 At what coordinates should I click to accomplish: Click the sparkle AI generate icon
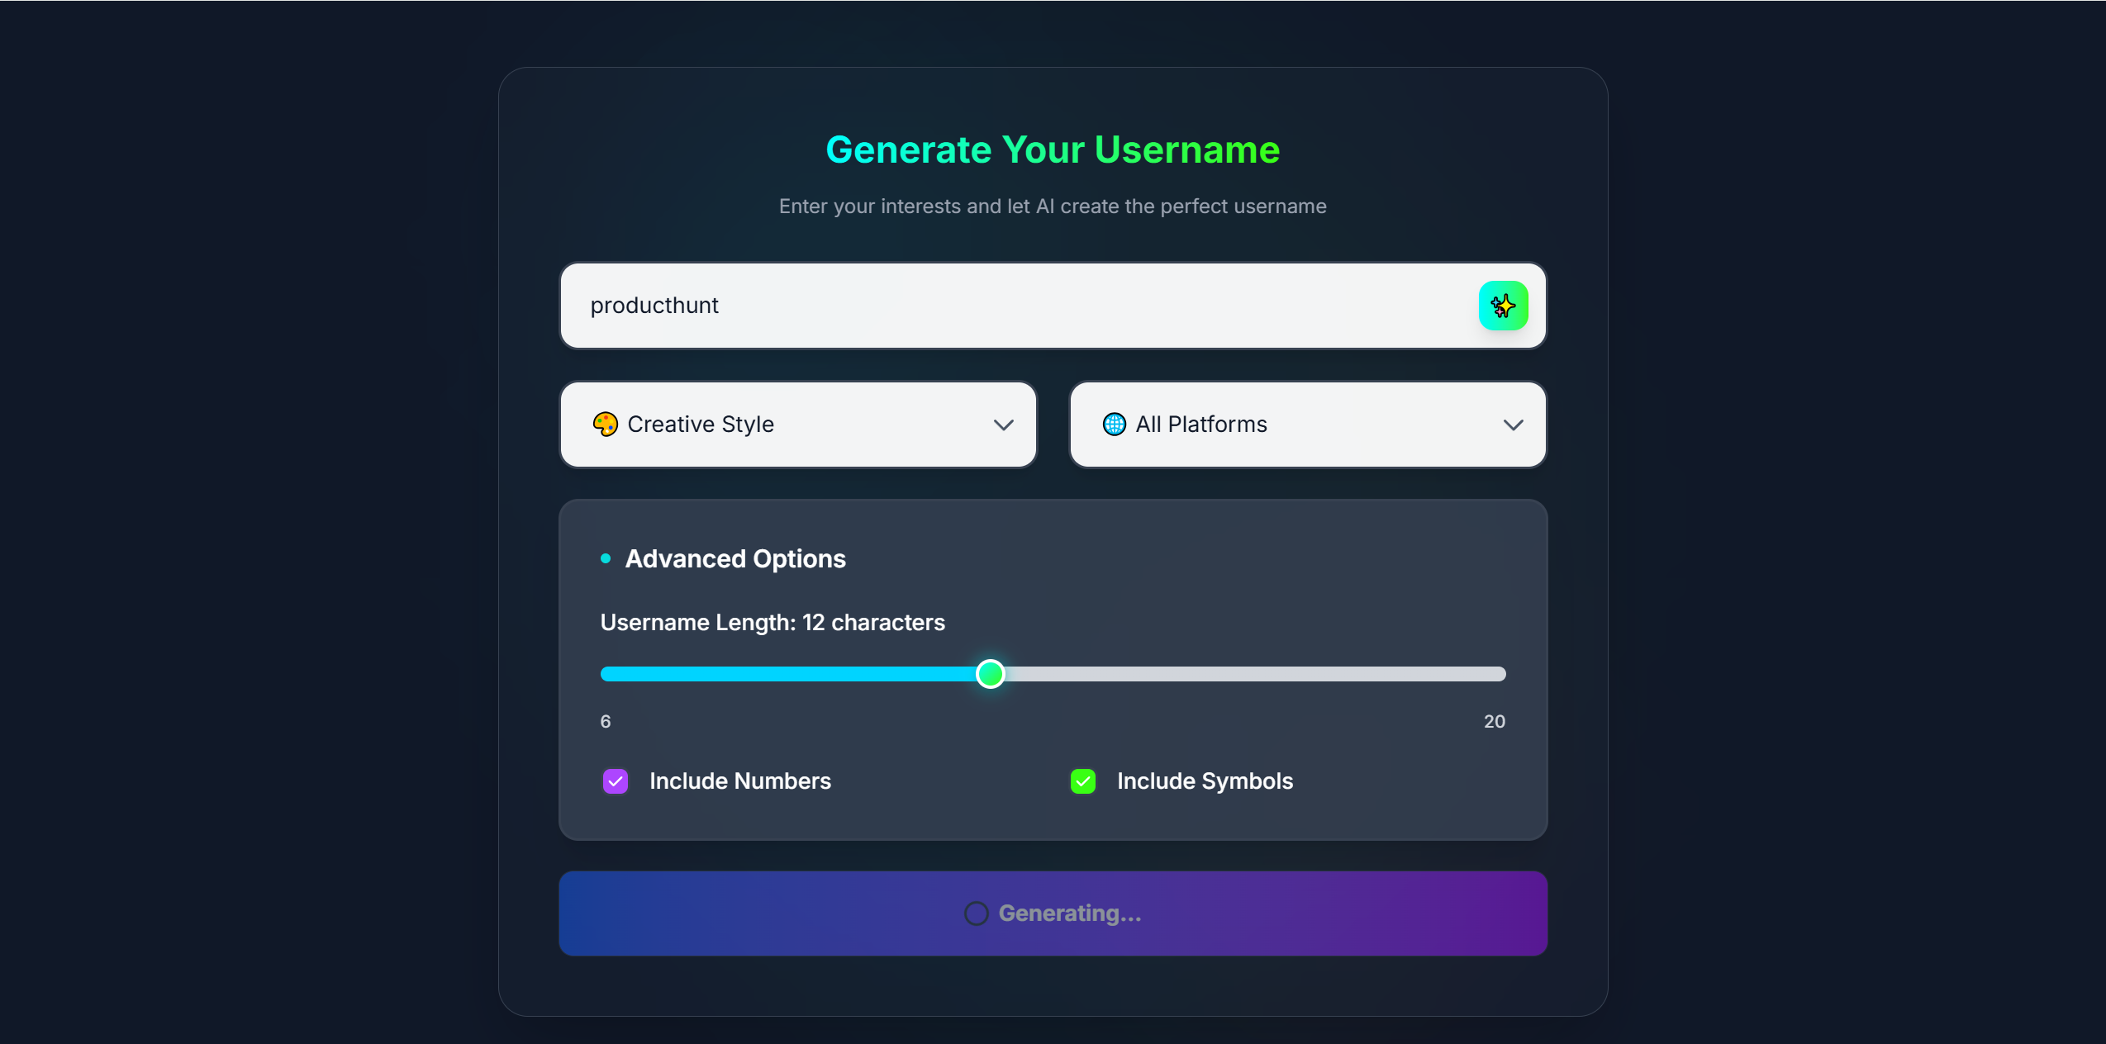tap(1503, 306)
